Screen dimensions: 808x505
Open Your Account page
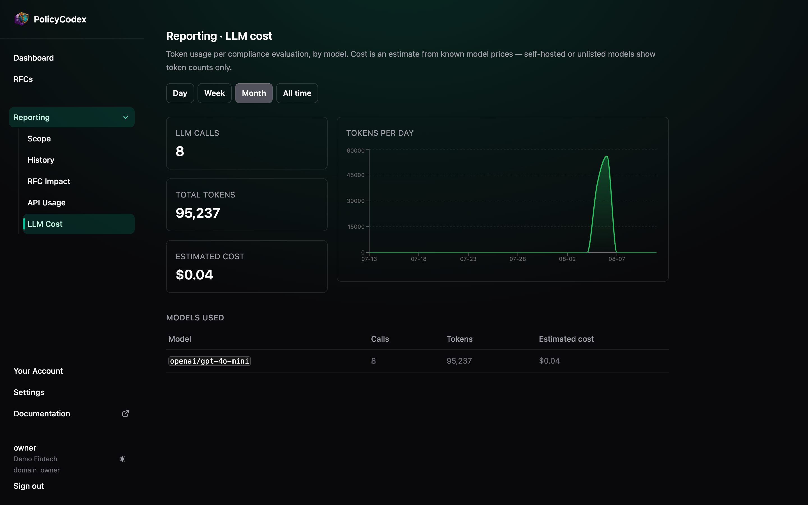pos(38,371)
